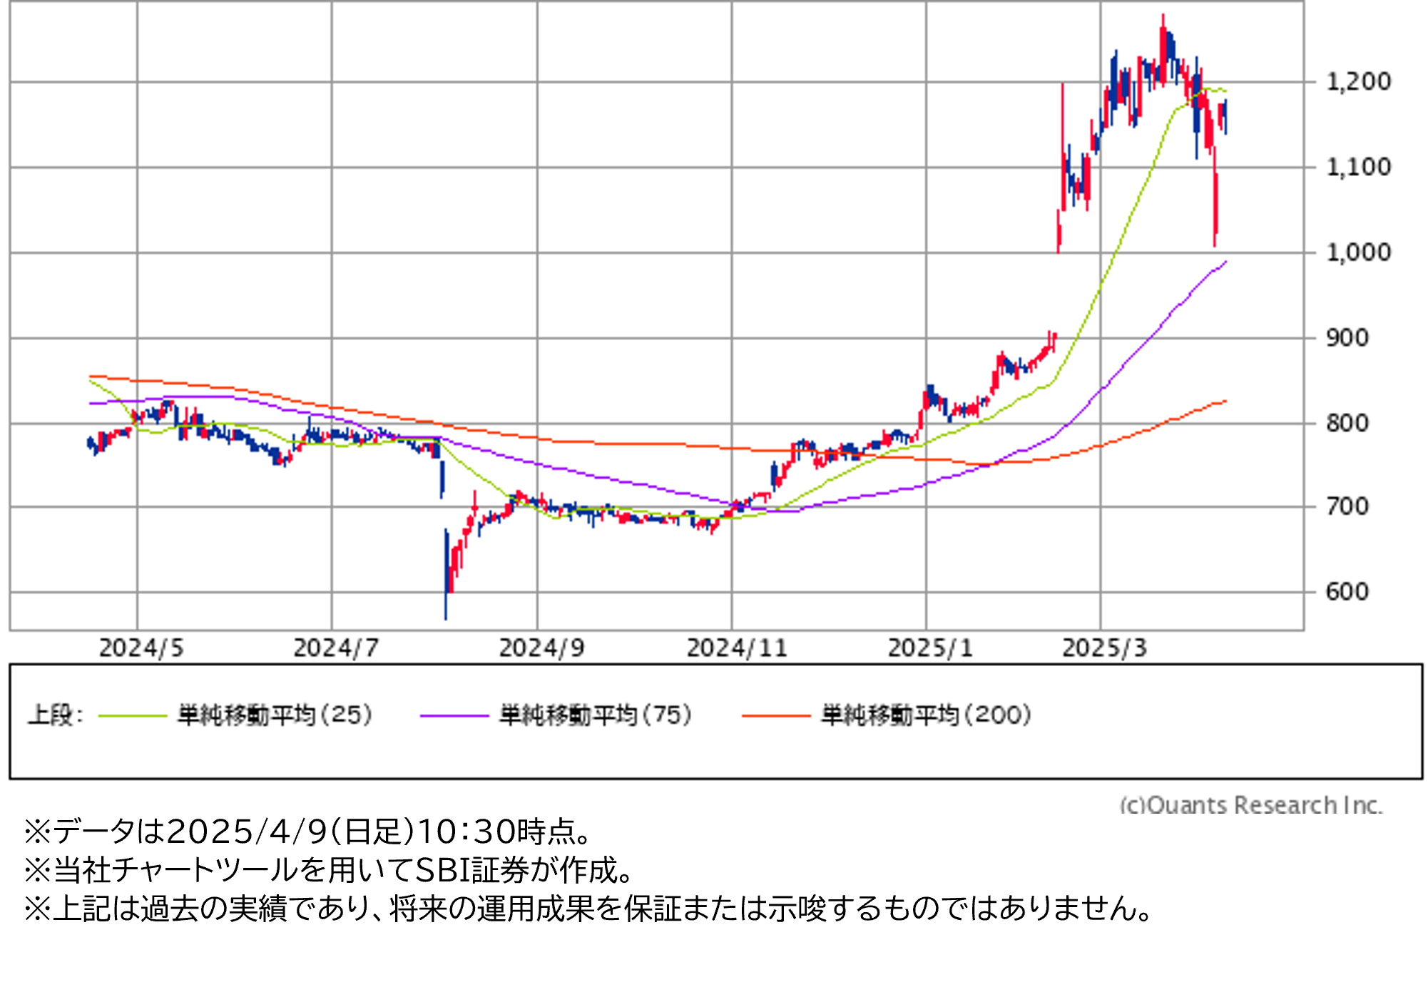Click the orange 200-day moving average legend line
Viewport: 1428px width, 987px height.
coord(776,715)
